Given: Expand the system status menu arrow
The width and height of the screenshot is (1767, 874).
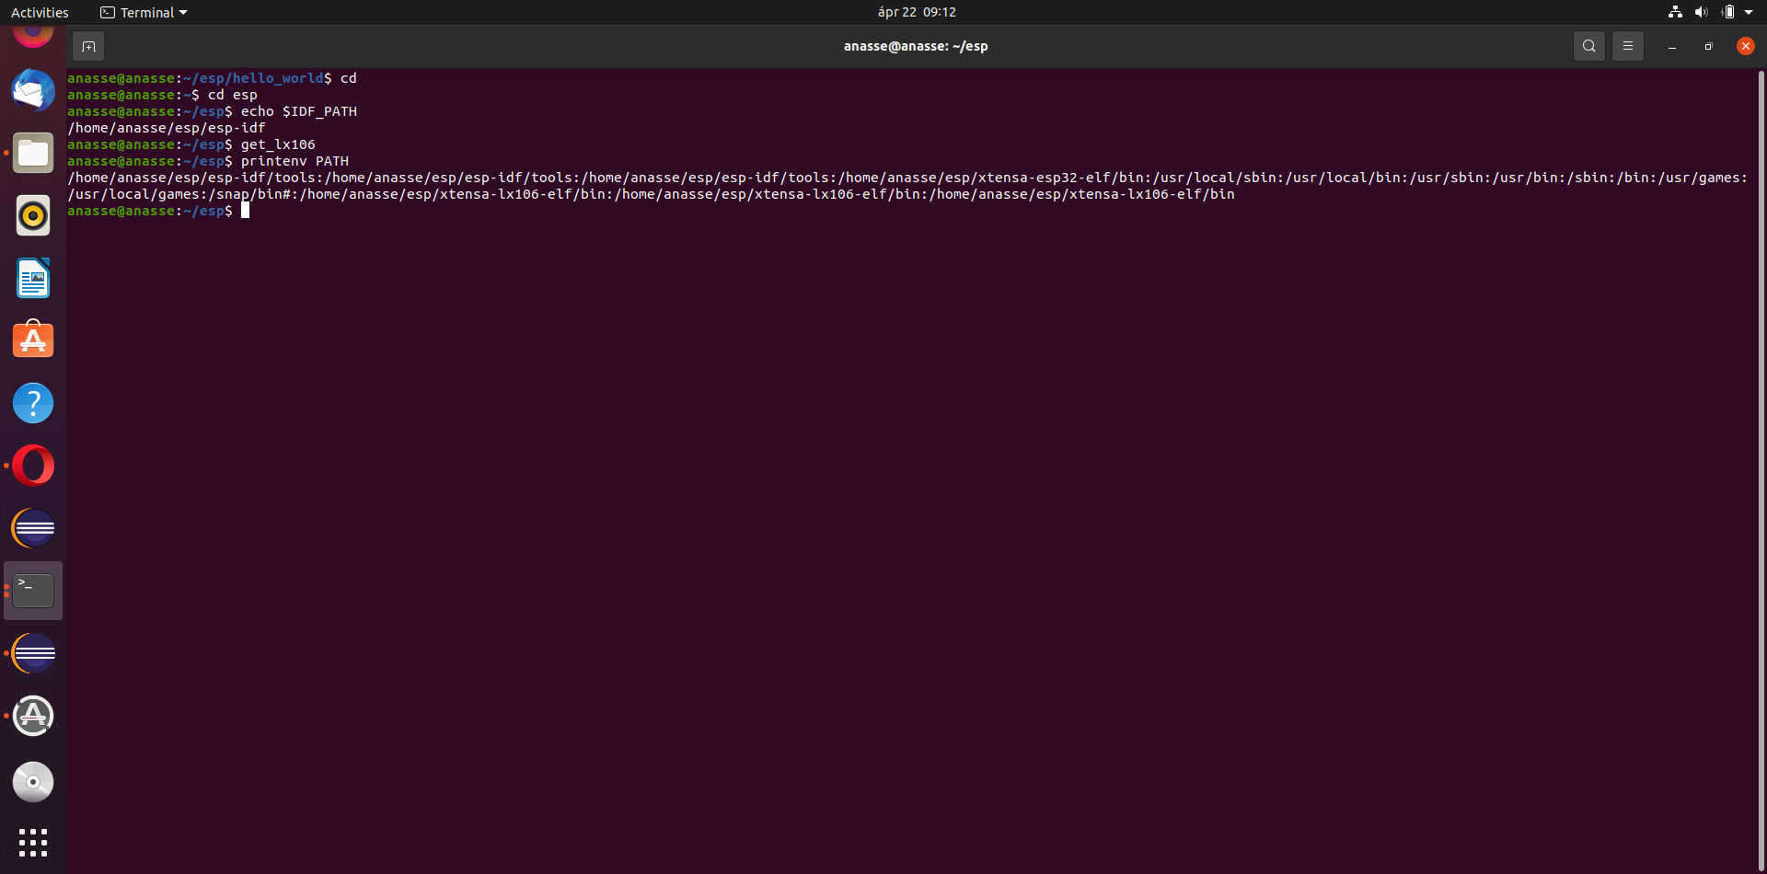Looking at the screenshot, I should point(1750,12).
